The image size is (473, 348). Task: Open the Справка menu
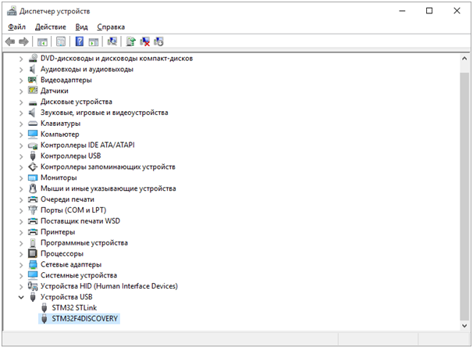[111, 27]
